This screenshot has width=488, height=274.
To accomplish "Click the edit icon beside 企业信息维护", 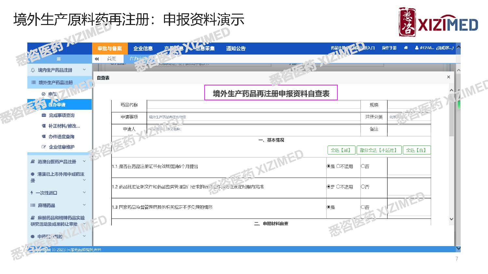I will (44, 147).
